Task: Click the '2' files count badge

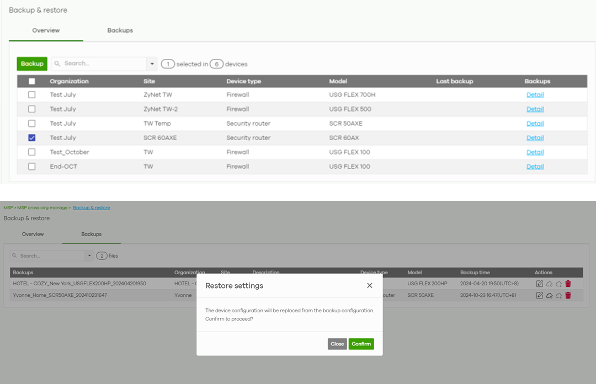Action: [102, 256]
